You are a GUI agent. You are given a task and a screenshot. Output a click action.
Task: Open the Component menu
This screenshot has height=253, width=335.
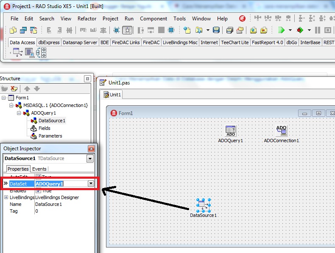point(154,19)
